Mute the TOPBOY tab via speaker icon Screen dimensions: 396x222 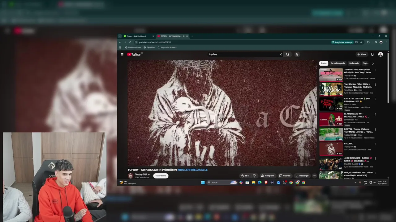pyautogui.click(x=183, y=36)
